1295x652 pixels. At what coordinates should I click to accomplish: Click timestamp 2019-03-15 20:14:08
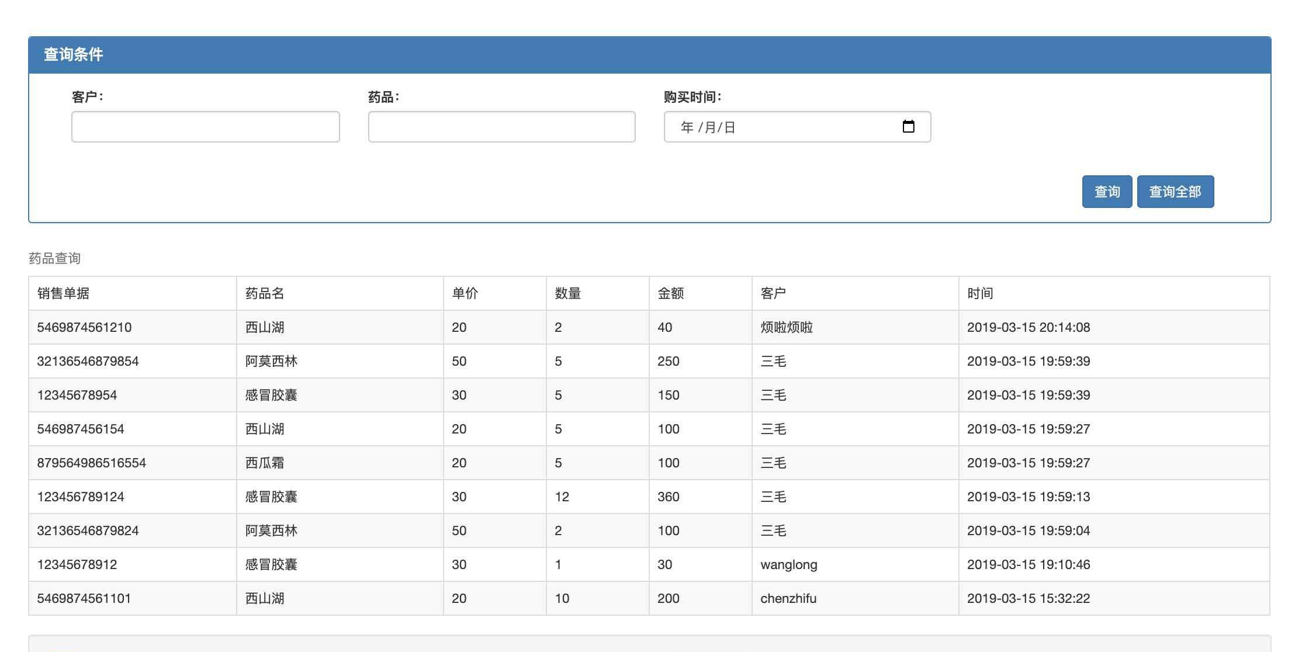[x=1029, y=327]
